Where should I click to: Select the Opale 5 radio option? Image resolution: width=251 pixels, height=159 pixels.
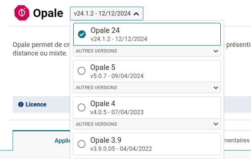tap(81, 71)
